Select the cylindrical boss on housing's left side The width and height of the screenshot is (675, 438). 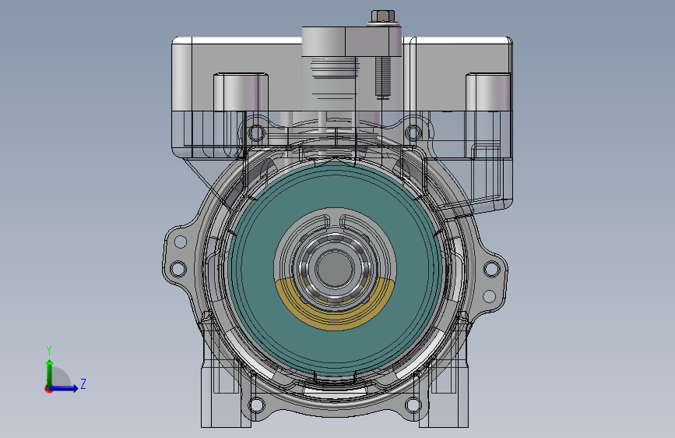(241, 92)
